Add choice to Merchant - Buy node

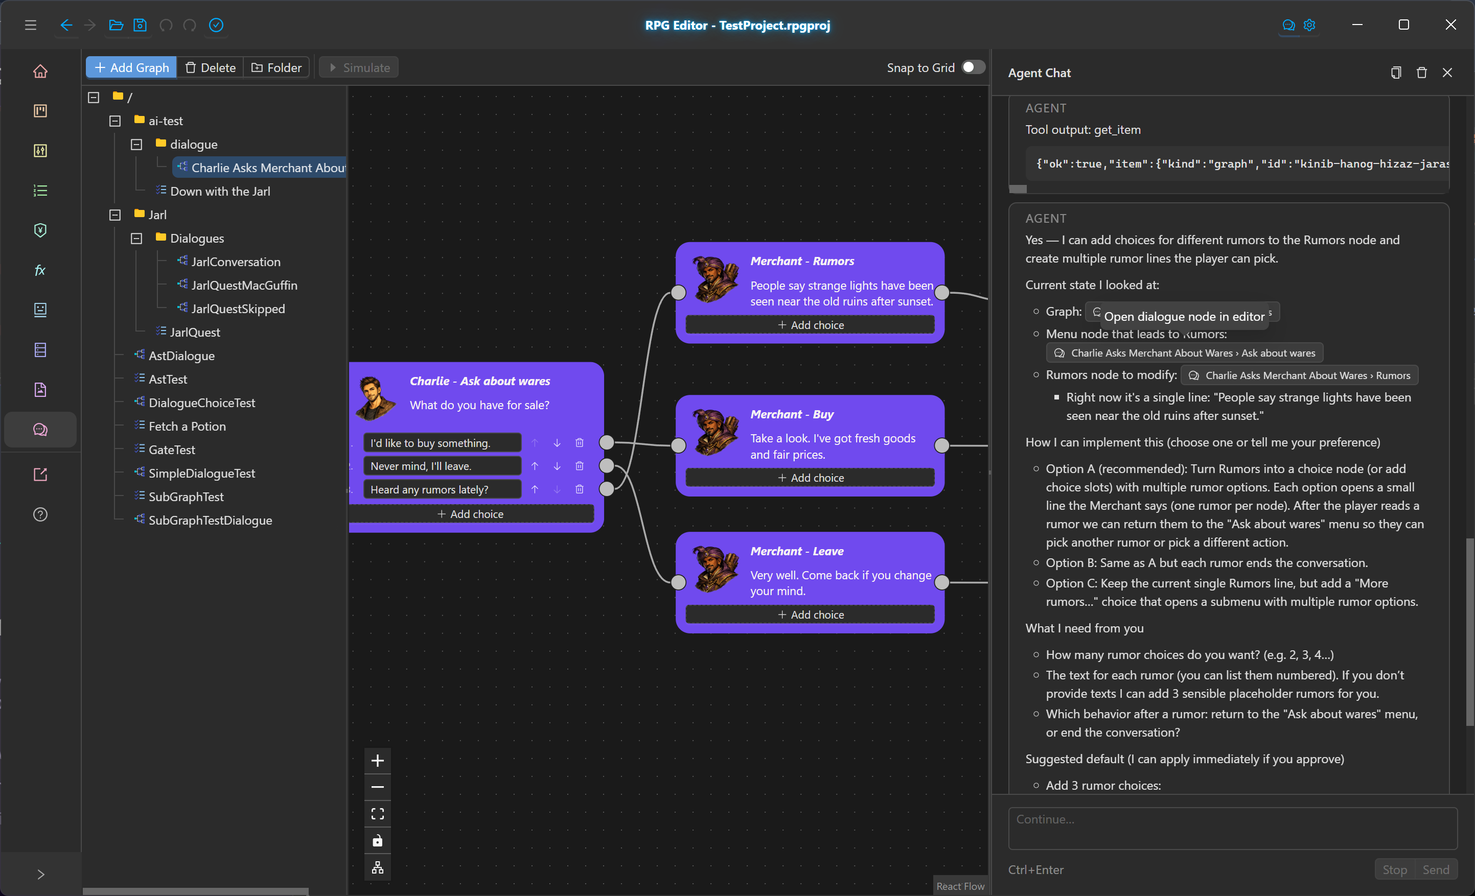pos(810,478)
